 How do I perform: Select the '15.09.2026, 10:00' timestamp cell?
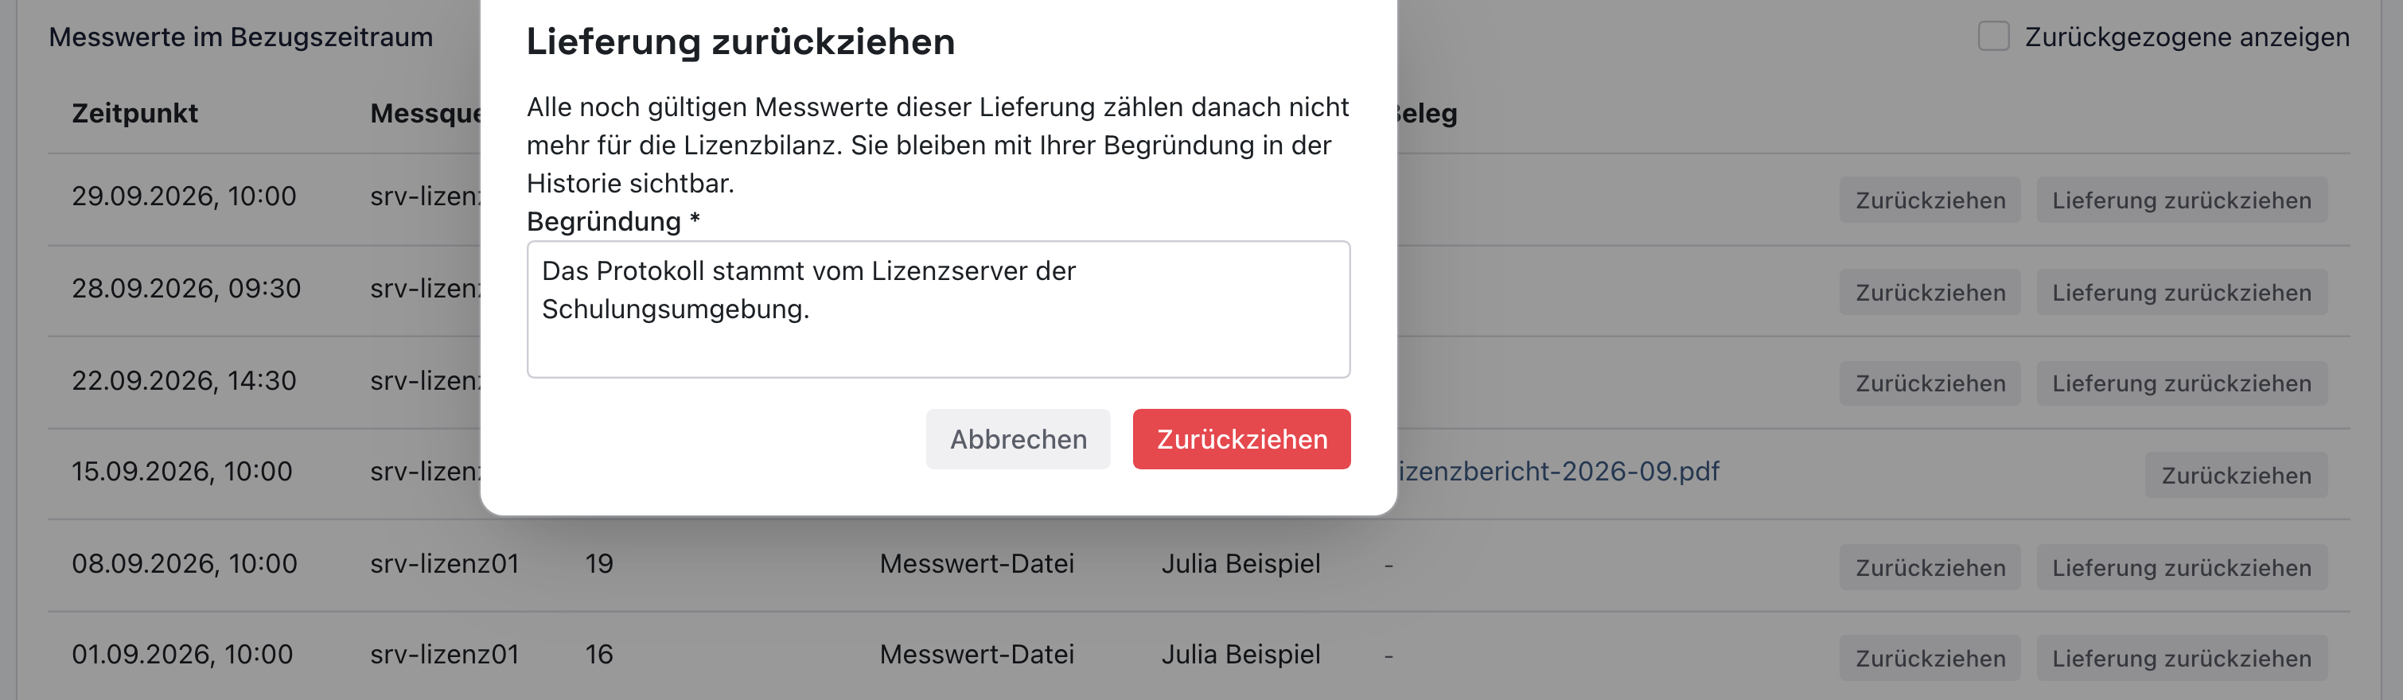[182, 472]
